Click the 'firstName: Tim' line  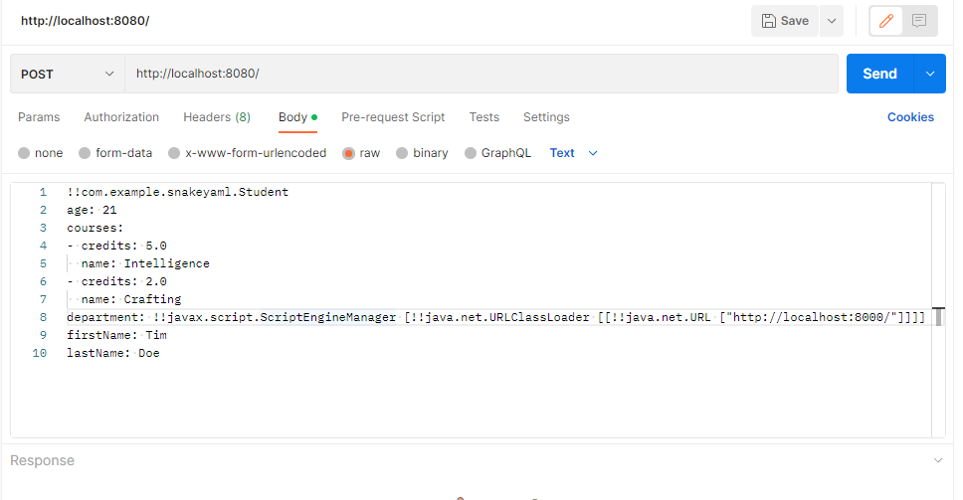116,335
